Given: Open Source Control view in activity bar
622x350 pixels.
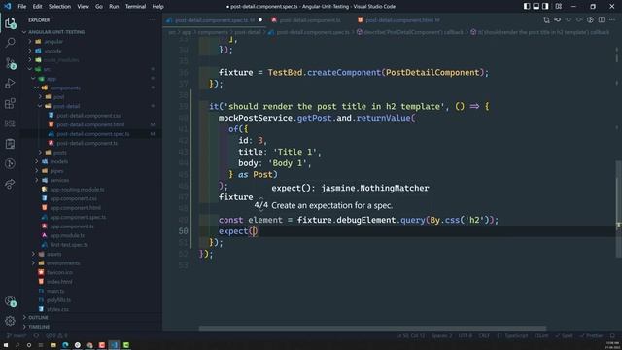Looking at the screenshot, I should 11,62.
